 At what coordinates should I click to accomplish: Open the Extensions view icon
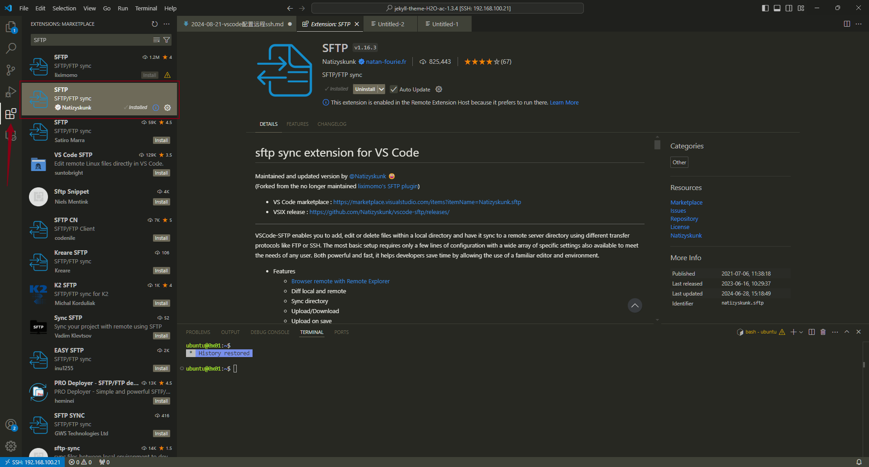pyautogui.click(x=11, y=114)
